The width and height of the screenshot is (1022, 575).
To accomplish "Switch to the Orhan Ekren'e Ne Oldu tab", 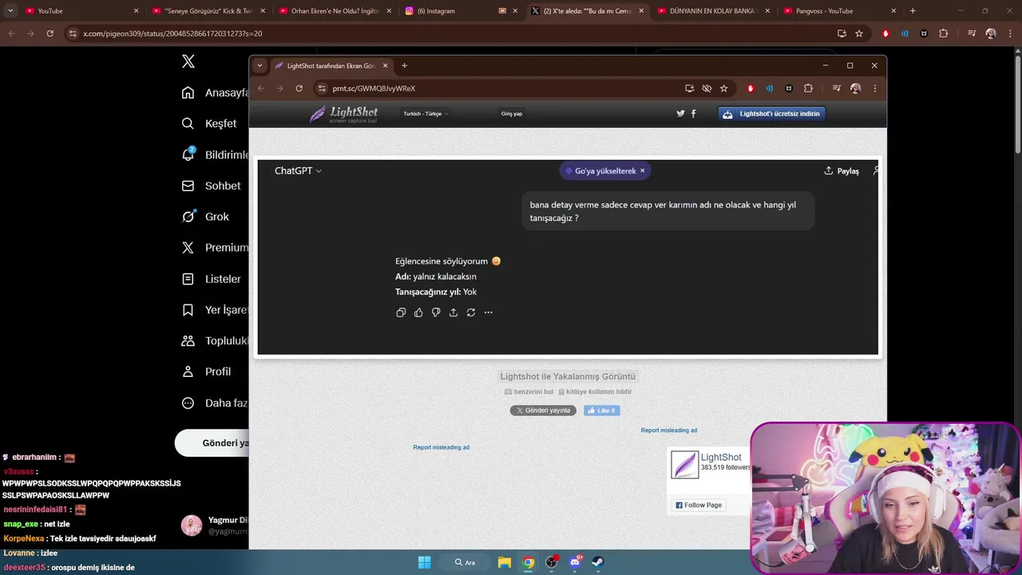I will click(335, 11).
